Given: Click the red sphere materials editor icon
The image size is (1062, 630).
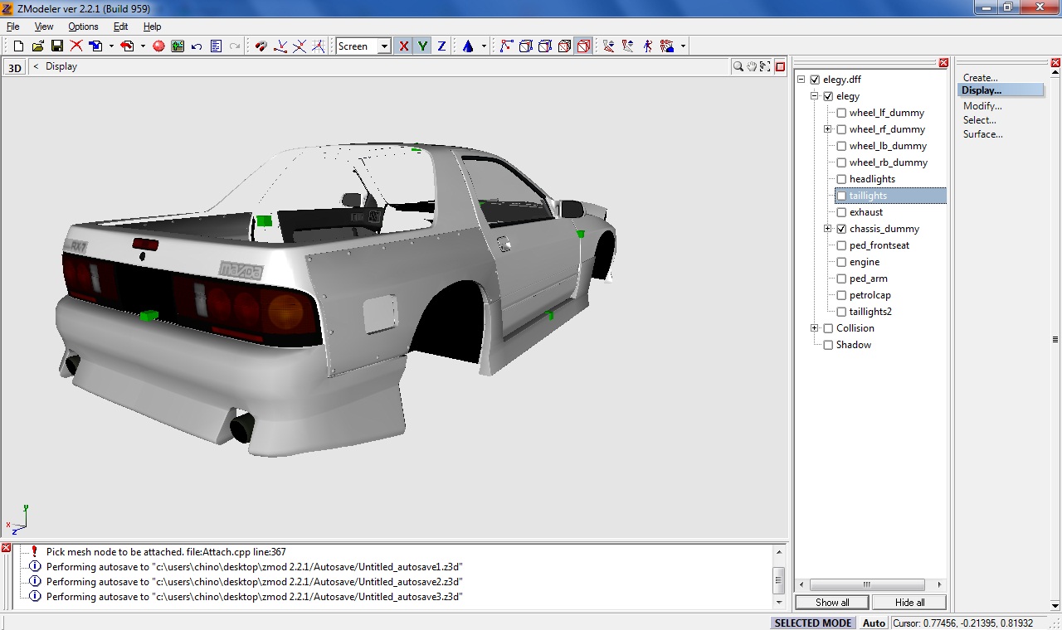Looking at the screenshot, I should (158, 46).
